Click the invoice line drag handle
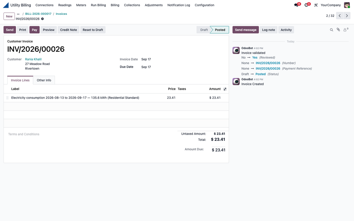Screen dimensions: 354x221 tap(8, 98)
